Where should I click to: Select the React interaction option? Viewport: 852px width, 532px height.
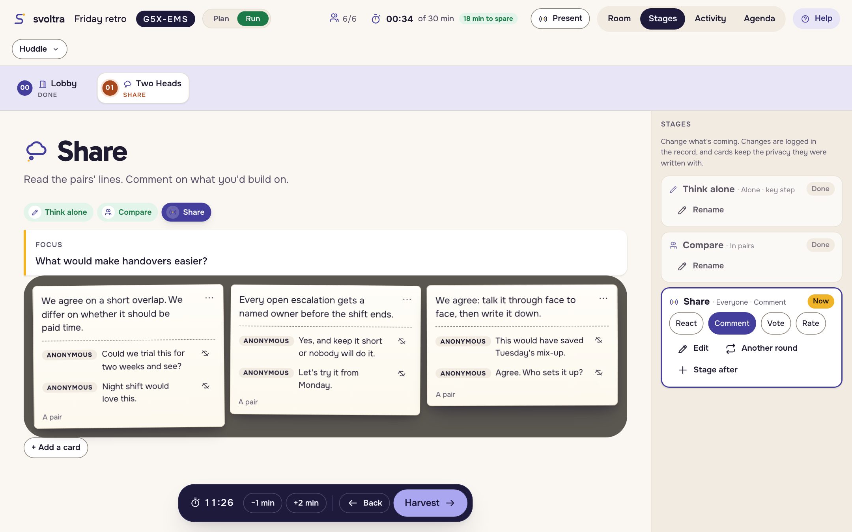pos(686,323)
